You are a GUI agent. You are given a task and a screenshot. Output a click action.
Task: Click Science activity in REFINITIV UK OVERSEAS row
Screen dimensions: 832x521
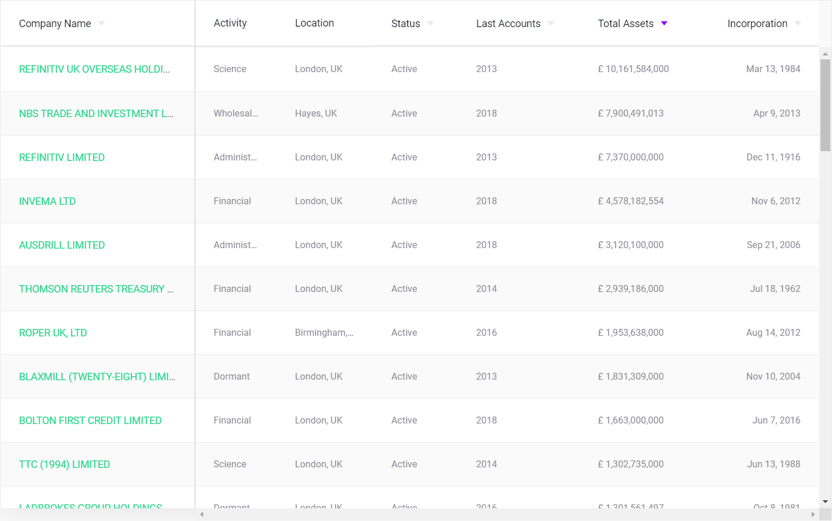click(230, 69)
